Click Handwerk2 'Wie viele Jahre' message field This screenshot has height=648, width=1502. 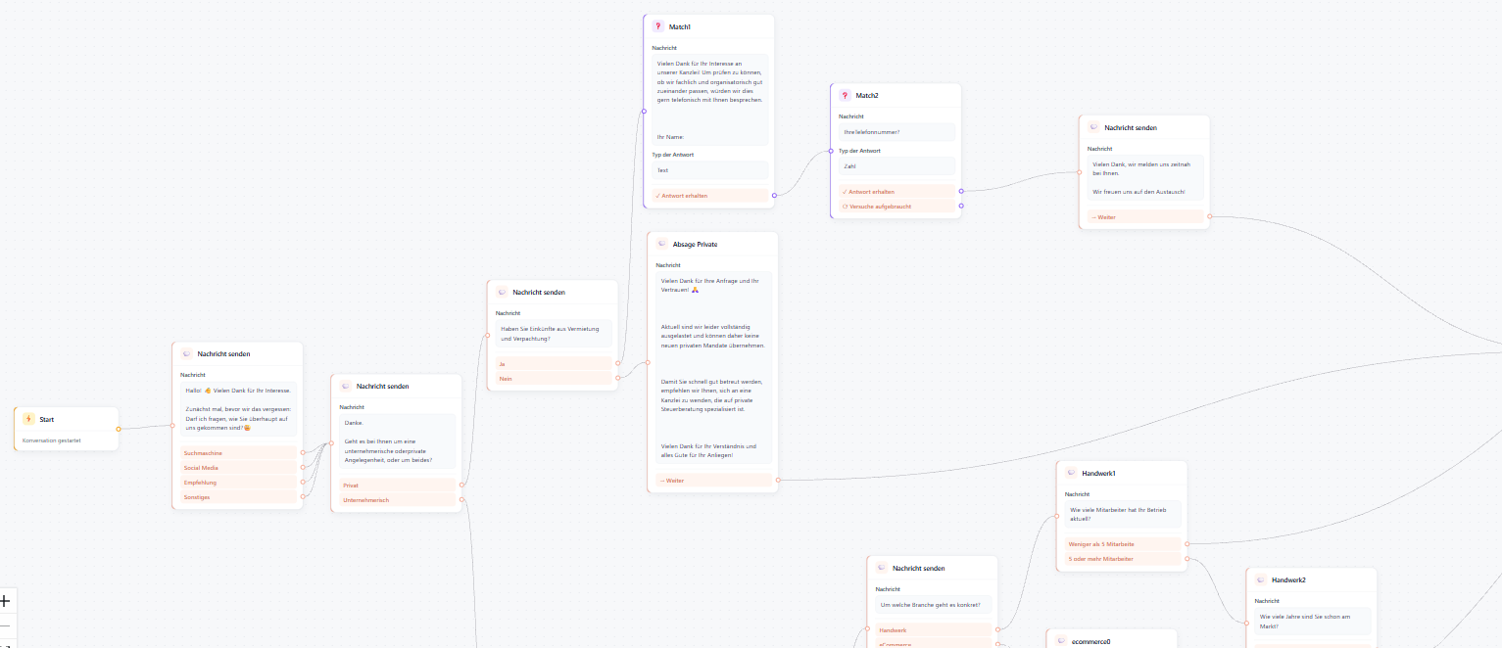click(1312, 621)
